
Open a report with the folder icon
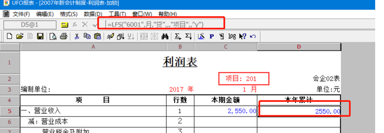point(20,37)
